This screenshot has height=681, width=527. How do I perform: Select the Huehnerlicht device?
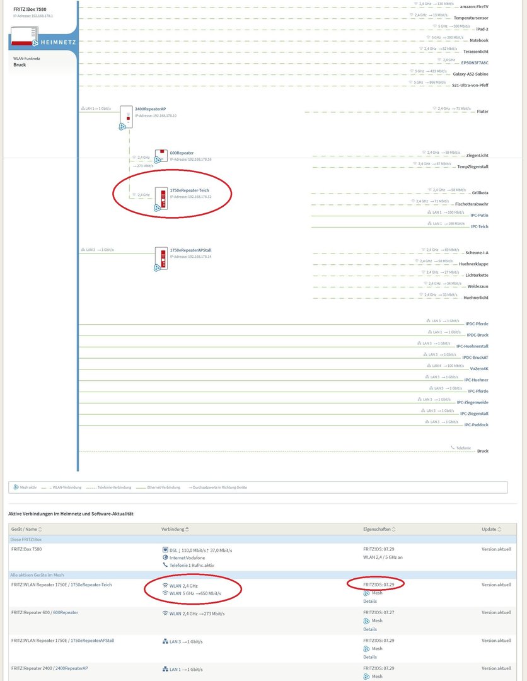click(x=476, y=298)
